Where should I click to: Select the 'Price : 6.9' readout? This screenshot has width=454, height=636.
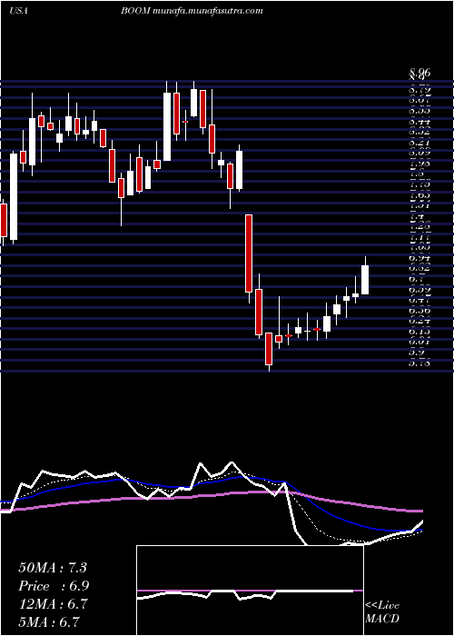[x=54, y=586]
